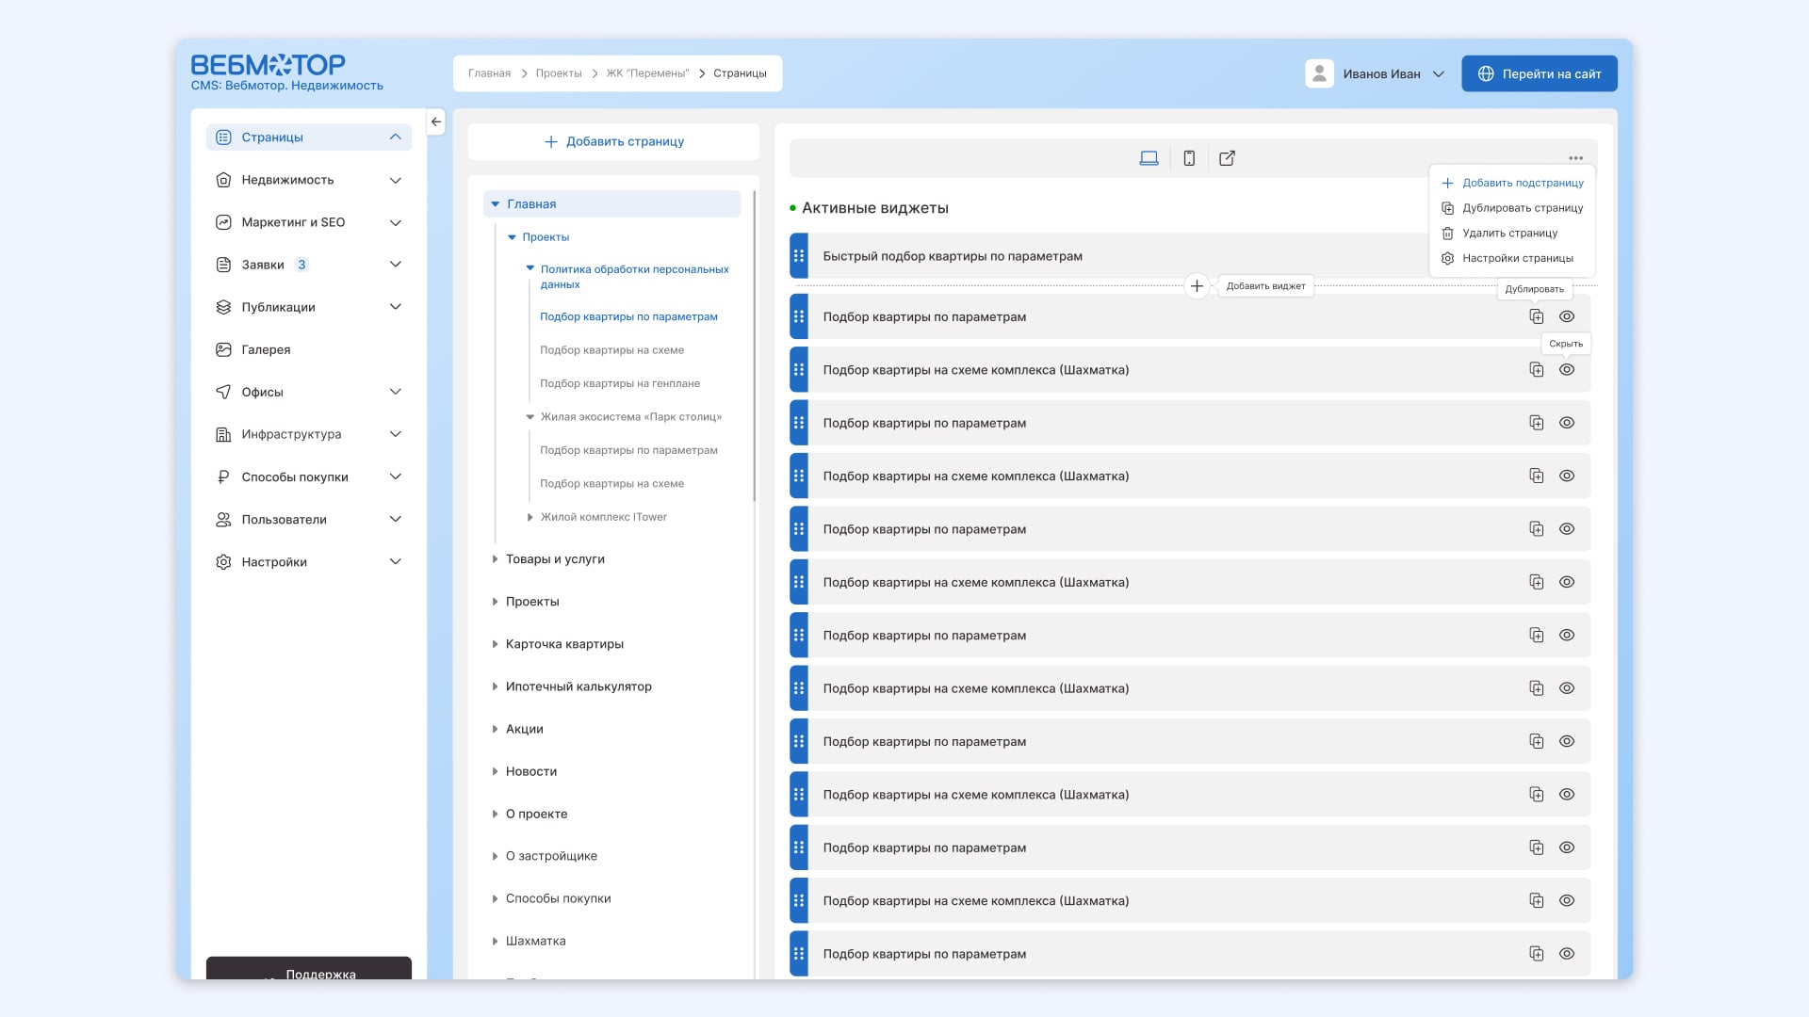Choose Добавить подстраницу from the menu
The height and width of the screenshot is (1017, 1809).
1513,183
